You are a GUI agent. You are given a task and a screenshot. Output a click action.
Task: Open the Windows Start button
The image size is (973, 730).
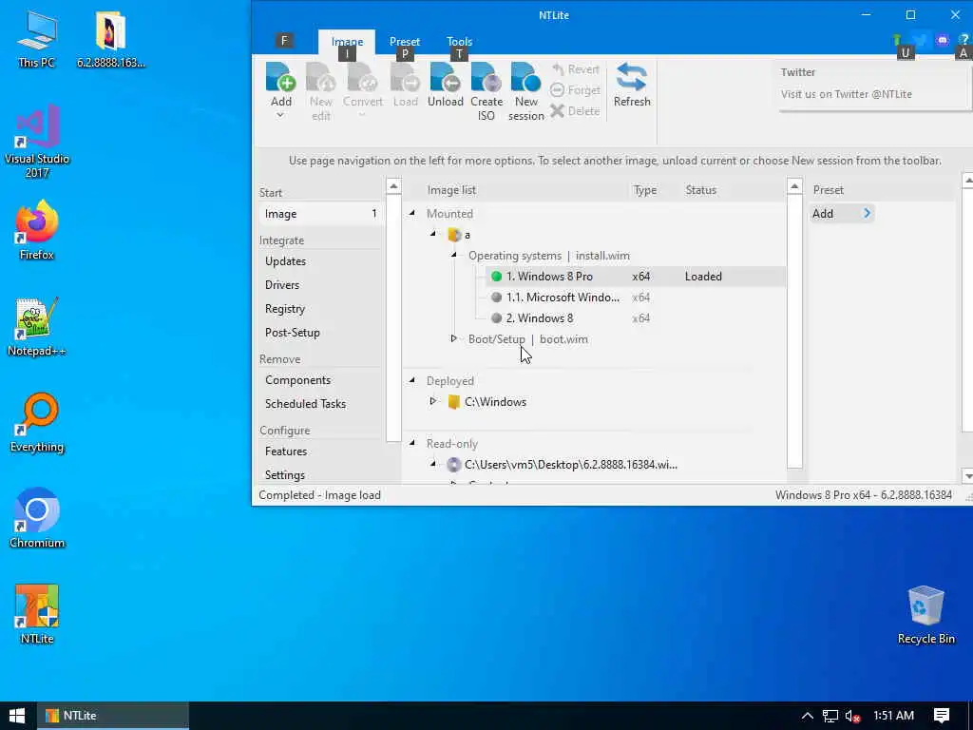click(x=17, y=716)
